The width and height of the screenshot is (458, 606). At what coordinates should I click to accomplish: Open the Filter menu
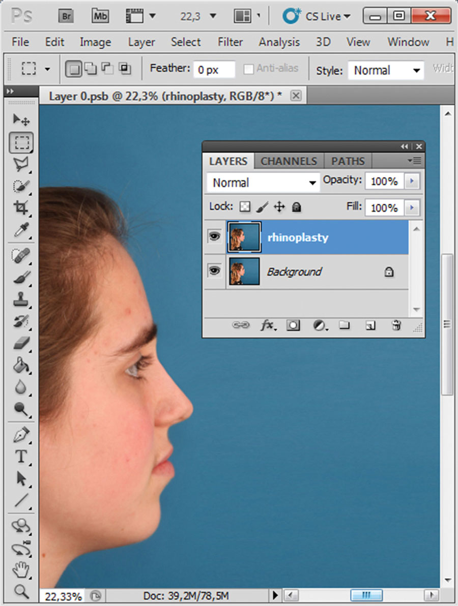click(230, 42)
